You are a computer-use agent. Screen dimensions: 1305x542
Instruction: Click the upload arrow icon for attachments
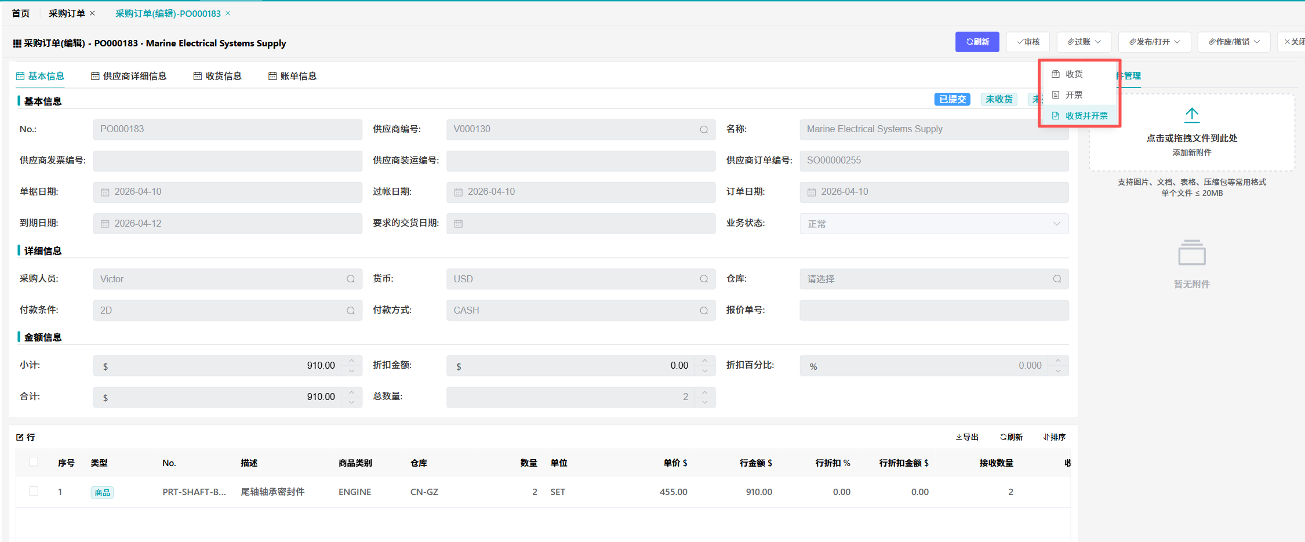[x=1191, y=115]
